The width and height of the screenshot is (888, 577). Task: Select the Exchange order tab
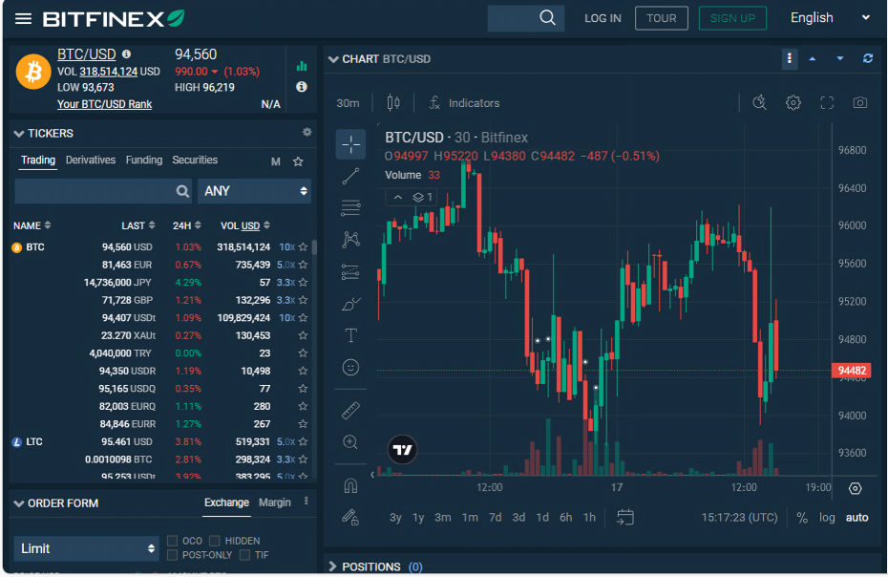click(x=226, y=502)
